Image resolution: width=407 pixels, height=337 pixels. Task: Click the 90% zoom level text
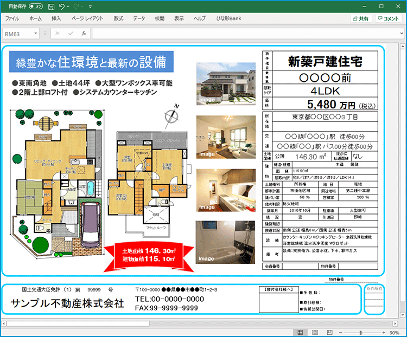click(394, 333)
